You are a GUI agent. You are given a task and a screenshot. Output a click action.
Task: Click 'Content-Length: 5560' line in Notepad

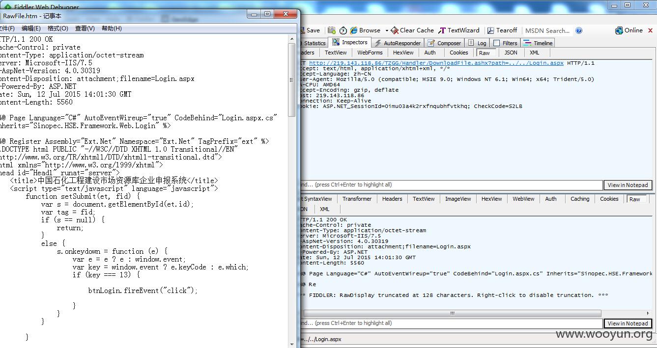click(36, 102)
